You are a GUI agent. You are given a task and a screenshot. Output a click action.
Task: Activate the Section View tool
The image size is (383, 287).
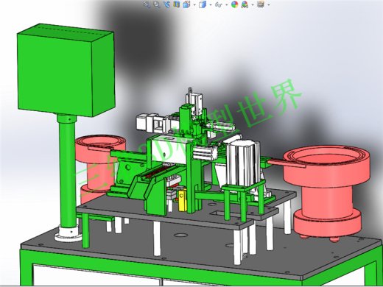[x=176, y=4]
